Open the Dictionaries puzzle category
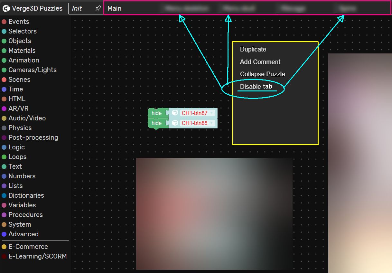Screen dimensions: 392x273 pyautogui.click(x=23, y=195)
